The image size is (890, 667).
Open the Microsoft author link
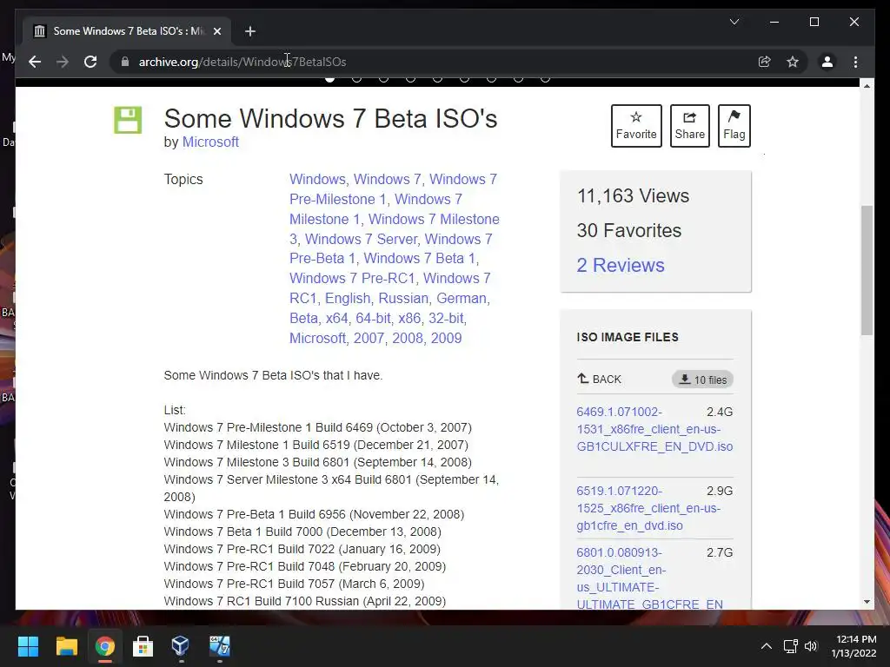(x=210, y=142)
